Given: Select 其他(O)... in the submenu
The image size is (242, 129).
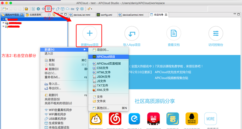Looking at the screenshot, I should point(108,108).
